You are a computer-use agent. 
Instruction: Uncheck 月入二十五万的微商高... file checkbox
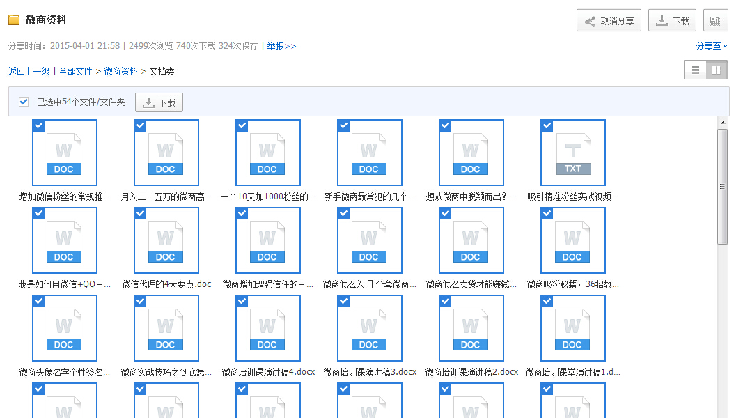tap(141, 125)
